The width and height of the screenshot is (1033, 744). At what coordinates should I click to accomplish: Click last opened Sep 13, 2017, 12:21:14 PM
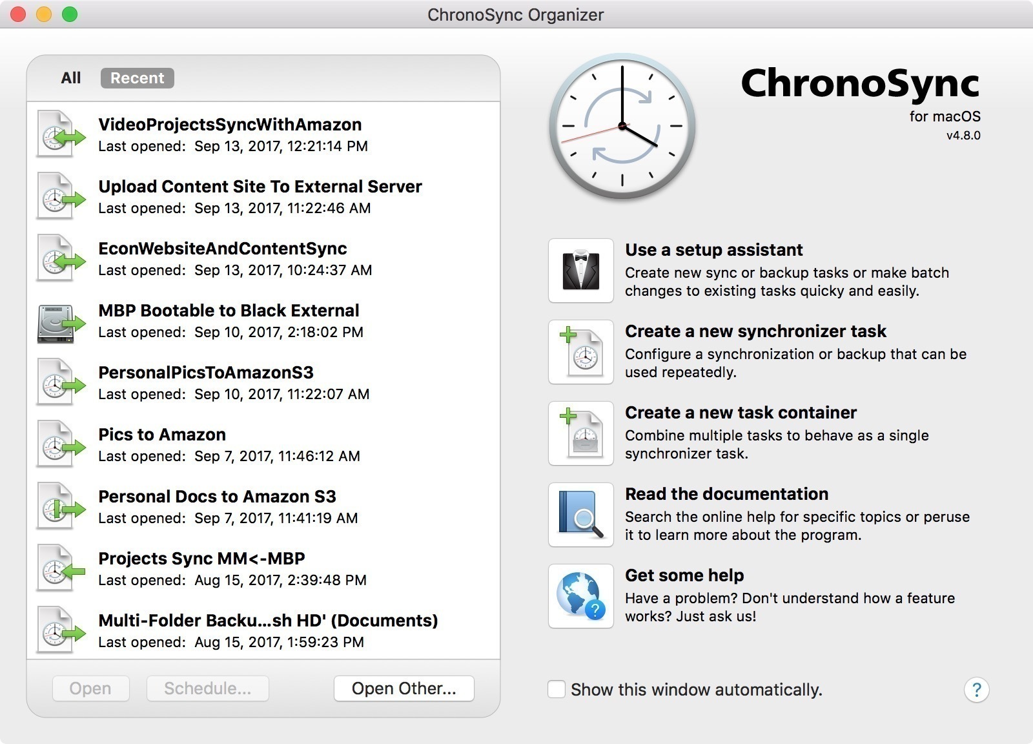click(233, 147)
